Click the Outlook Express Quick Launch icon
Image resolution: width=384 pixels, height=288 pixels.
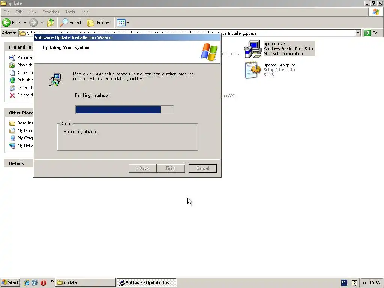point(35,283)
